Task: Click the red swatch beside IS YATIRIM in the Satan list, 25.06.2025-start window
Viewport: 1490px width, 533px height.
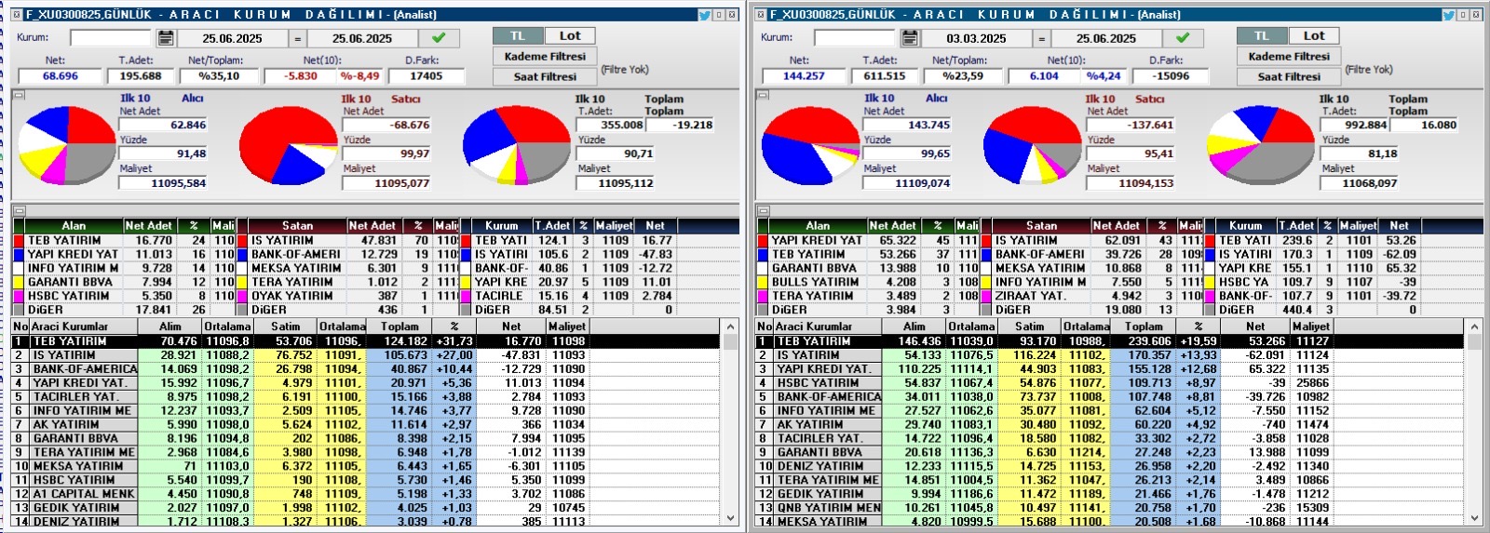Action: (x=241, y=240)
